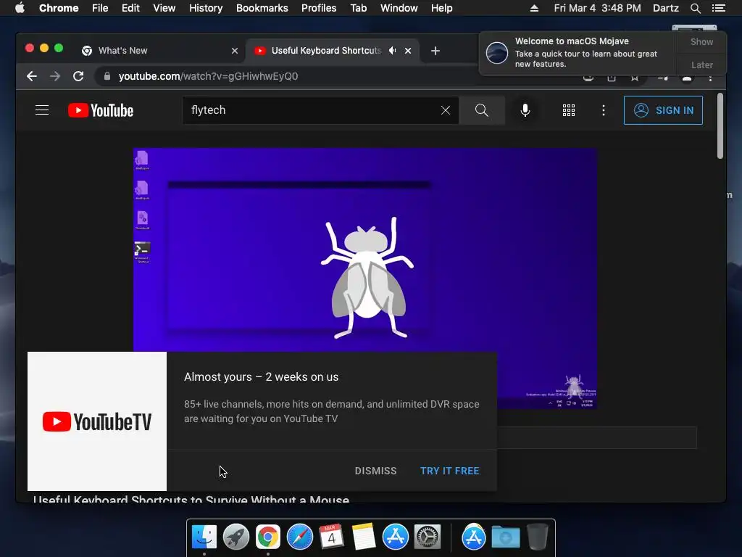Close the What's New tab

235,50
